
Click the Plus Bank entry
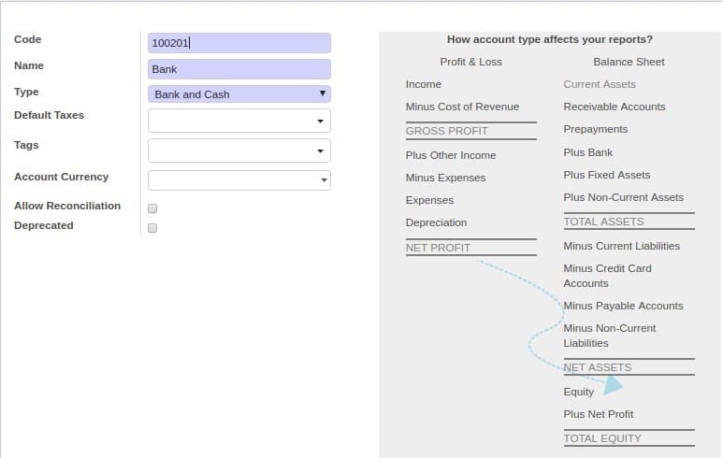[588, 152]
